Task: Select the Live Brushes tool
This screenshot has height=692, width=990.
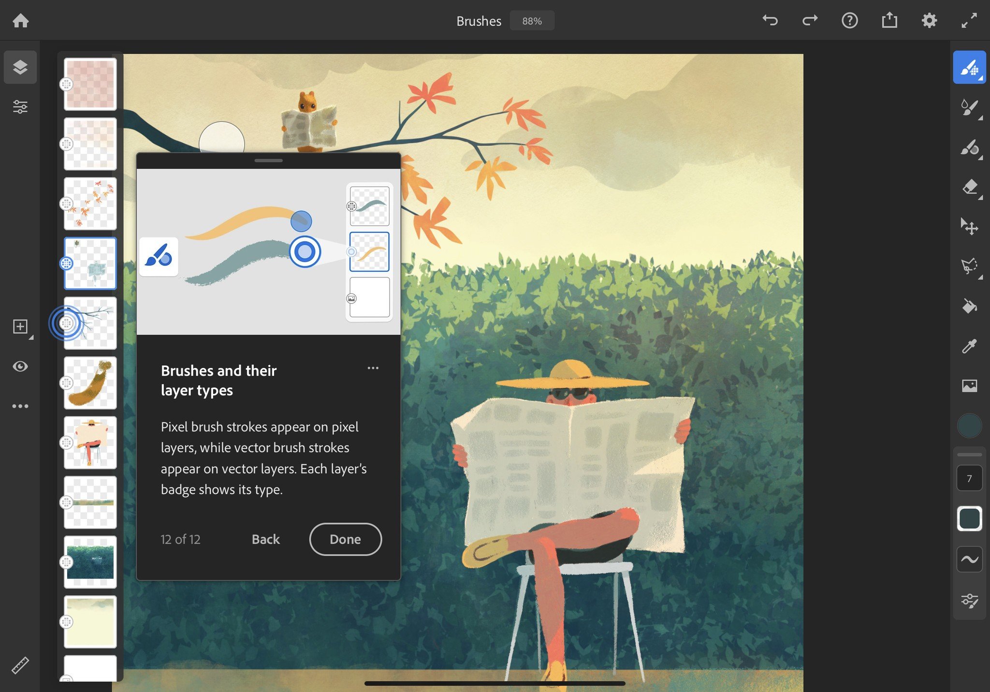Action: point(969,107)
